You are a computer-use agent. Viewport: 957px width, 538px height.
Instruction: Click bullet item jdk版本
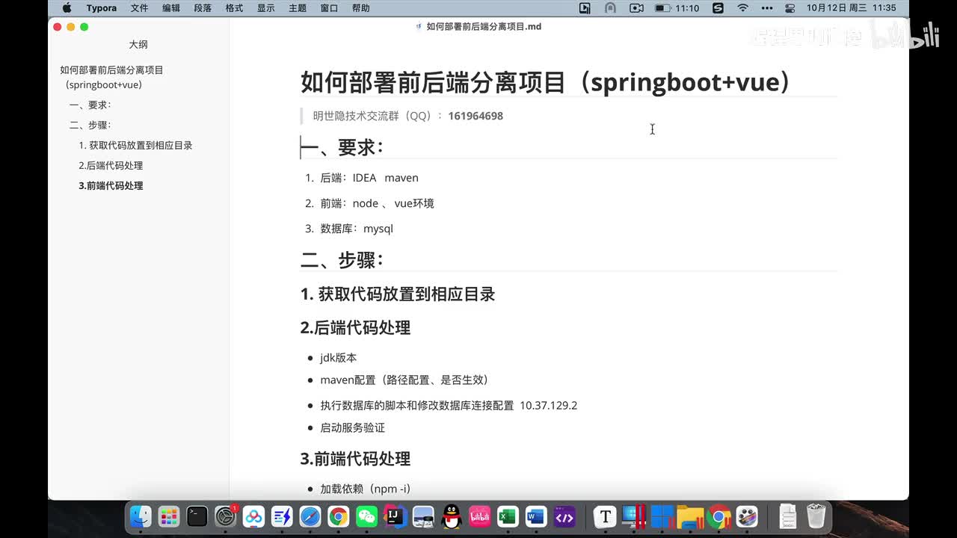[339, 358]
